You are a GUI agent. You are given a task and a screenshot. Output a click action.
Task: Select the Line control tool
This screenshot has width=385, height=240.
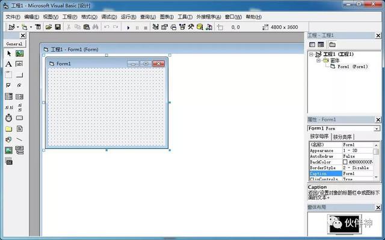19,139
